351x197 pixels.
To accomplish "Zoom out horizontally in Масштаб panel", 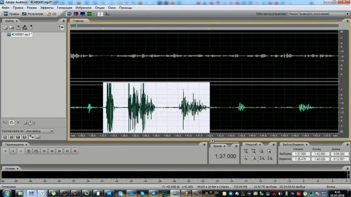I will [x=253, y=151].
